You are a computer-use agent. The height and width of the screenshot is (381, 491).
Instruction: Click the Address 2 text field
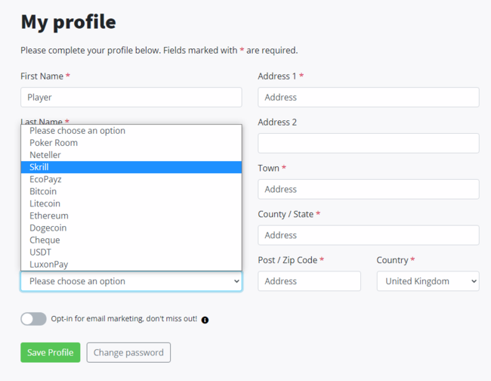point(369,143)
